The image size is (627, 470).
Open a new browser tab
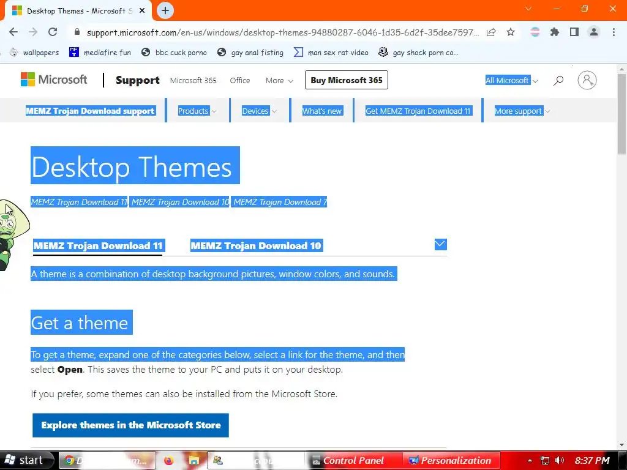pos(165,10)
